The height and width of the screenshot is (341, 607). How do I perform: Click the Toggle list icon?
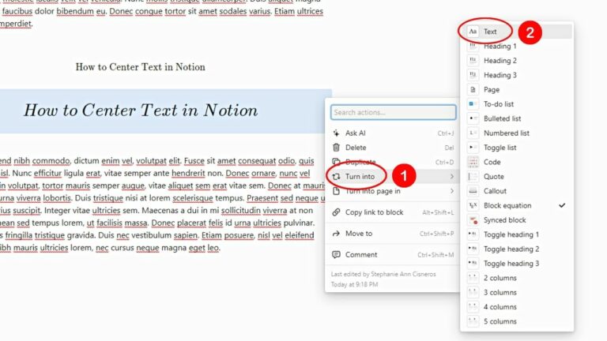[x=473, y=148]
